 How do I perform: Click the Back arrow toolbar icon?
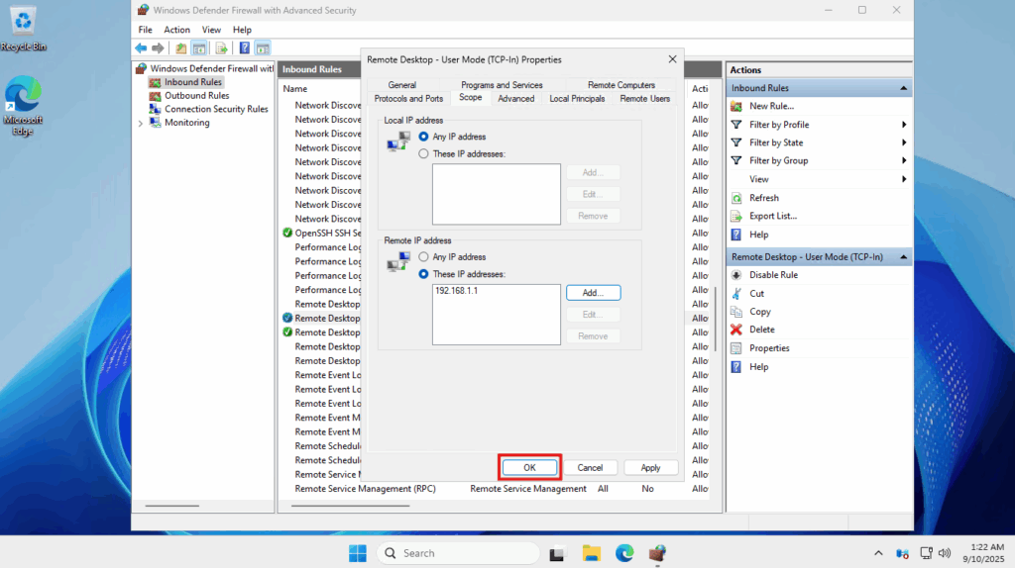141,47
